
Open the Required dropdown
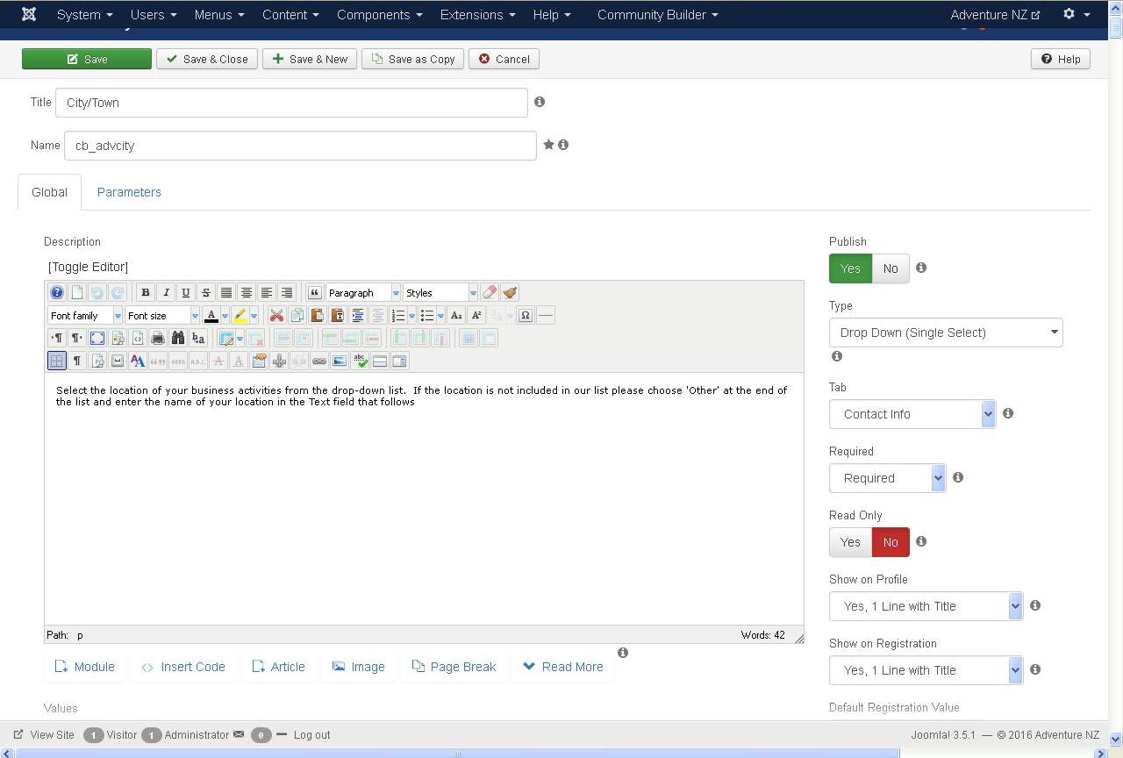[887, 478]
